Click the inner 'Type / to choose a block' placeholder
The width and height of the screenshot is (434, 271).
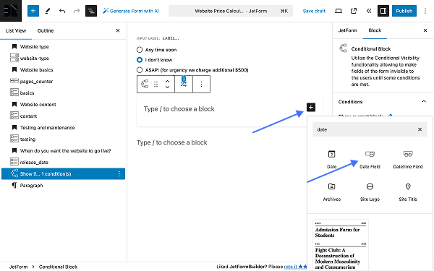click(x=179, y=109)
